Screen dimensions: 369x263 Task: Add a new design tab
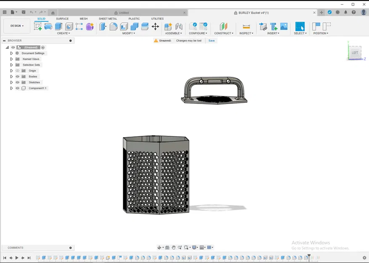tap(321, 13)
